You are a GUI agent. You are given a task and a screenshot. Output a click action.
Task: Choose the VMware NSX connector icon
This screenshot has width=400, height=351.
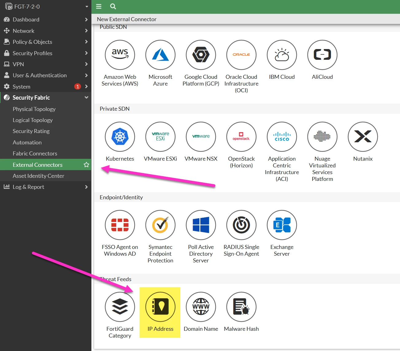click(x=201, y=137)
